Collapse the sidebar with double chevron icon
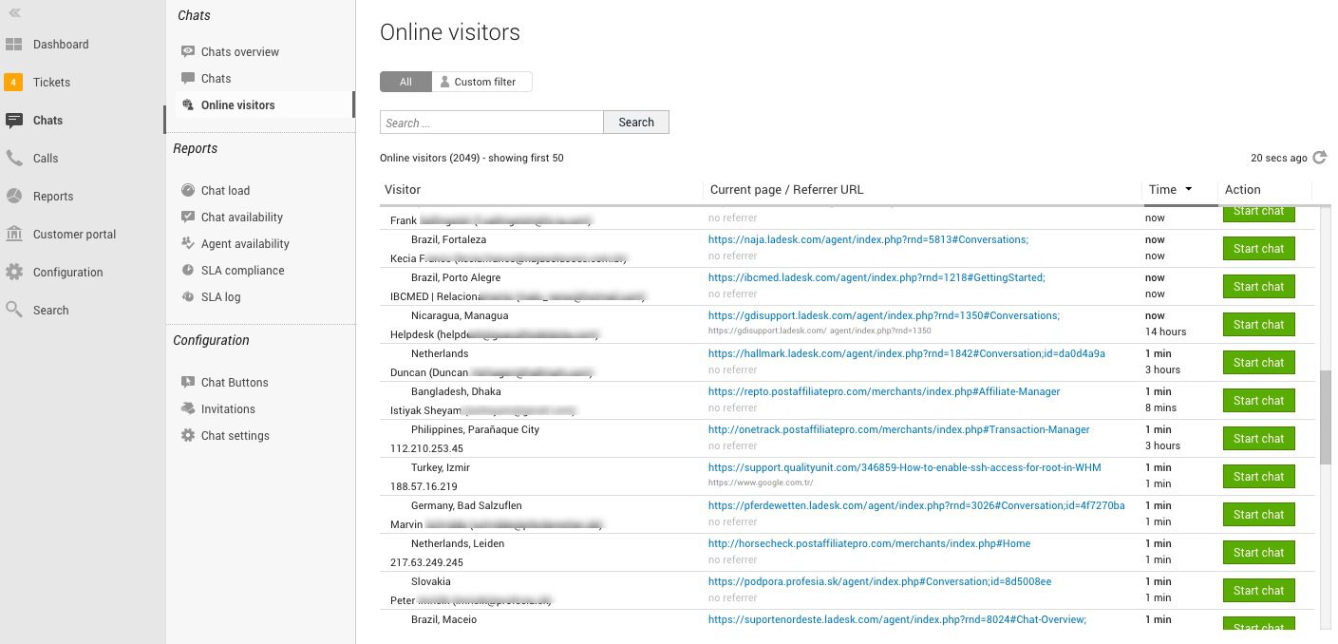This screenshot has height=644, width=1338. (14, 13)
